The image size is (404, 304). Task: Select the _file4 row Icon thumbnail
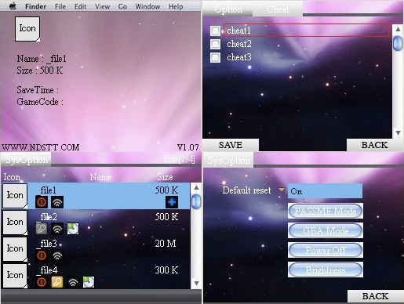[15, 276]
